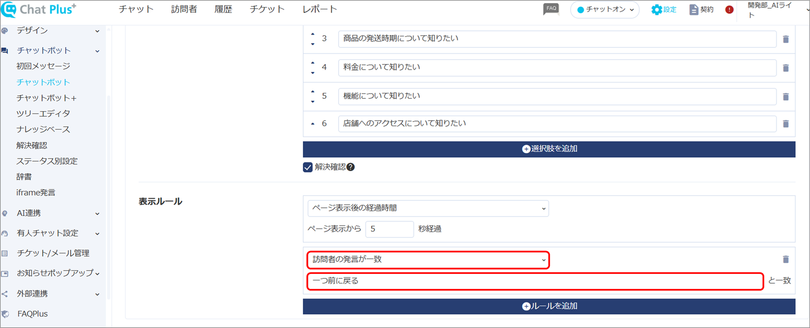Go to the 訪問者 top menu
This screenshot has width=810, height=328.
(x=184, y=9)
